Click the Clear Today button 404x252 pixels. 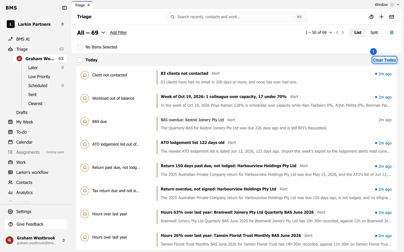(384, 60)
